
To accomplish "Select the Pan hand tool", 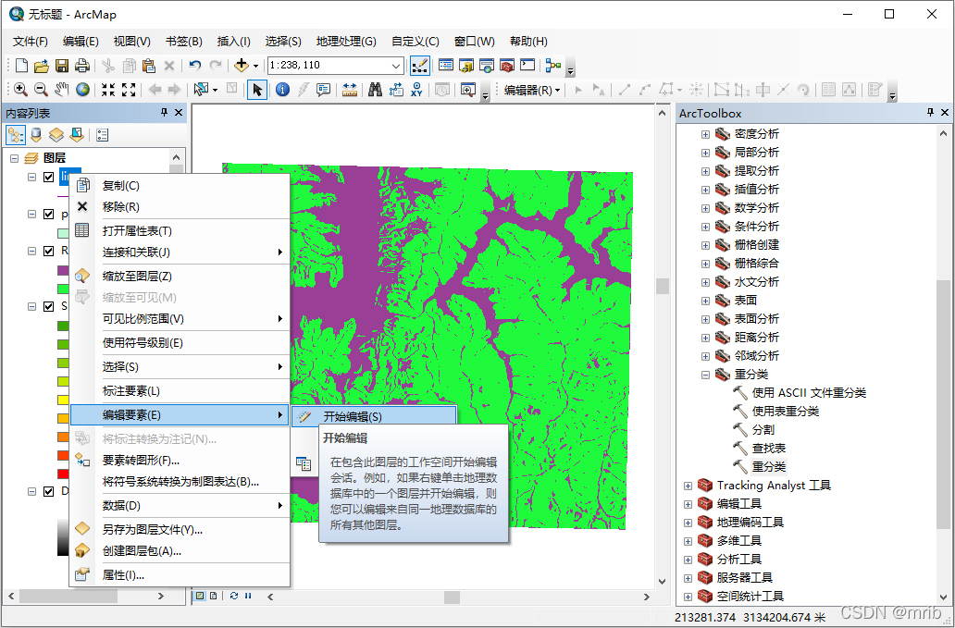I will coord(61,90).
